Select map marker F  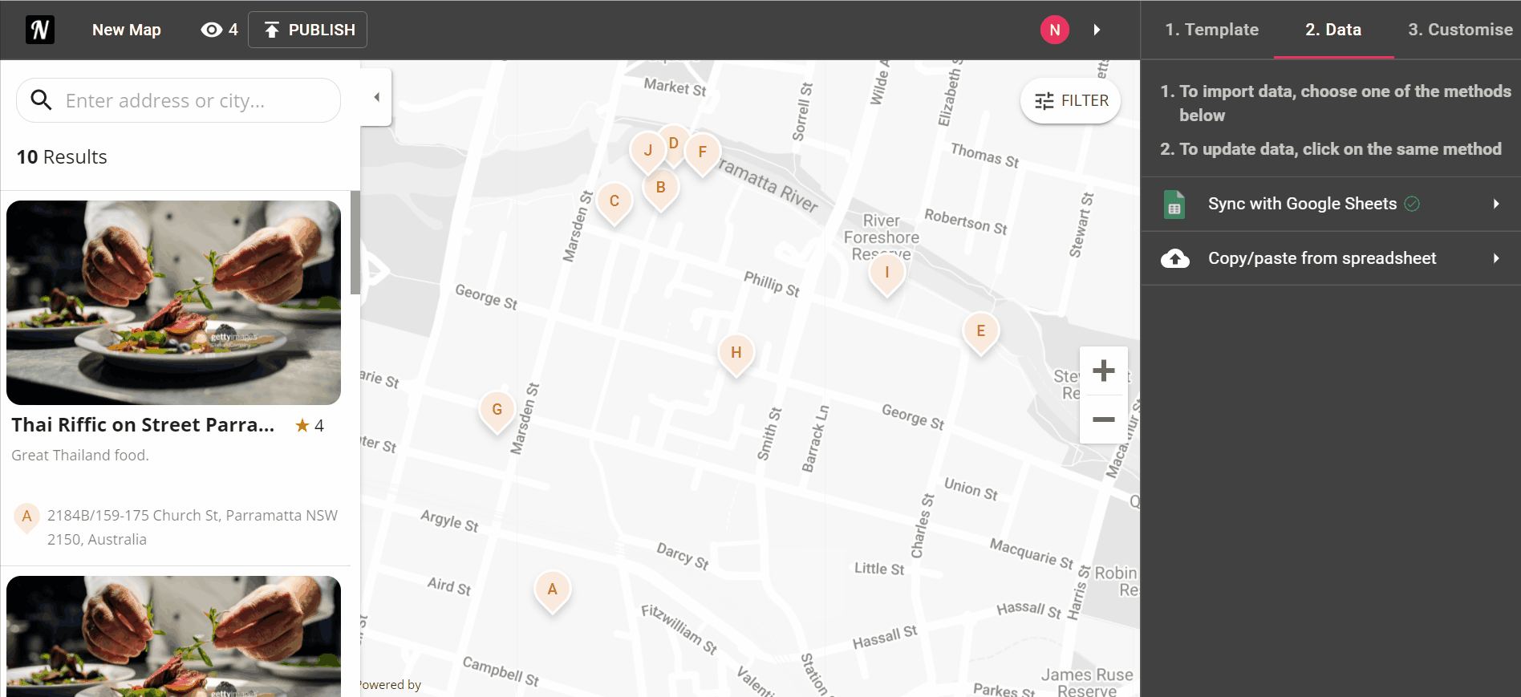pyautogui.click(x=703, y=154)
